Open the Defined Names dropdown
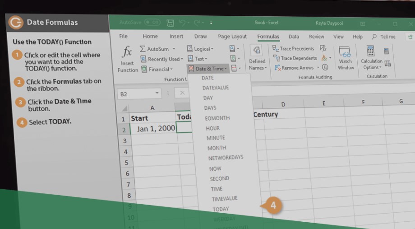This screenshot has height=229, width=415. click(257, 58)
